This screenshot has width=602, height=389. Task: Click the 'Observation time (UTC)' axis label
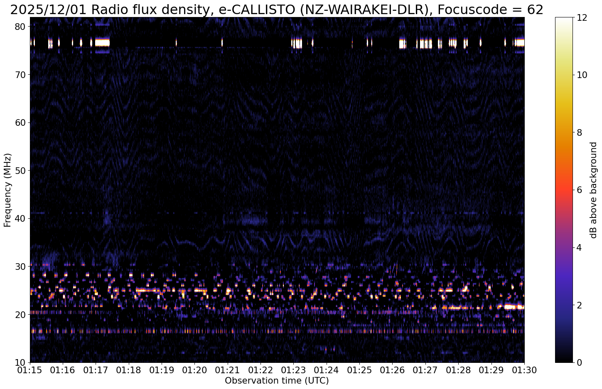[x=277, y=381]
